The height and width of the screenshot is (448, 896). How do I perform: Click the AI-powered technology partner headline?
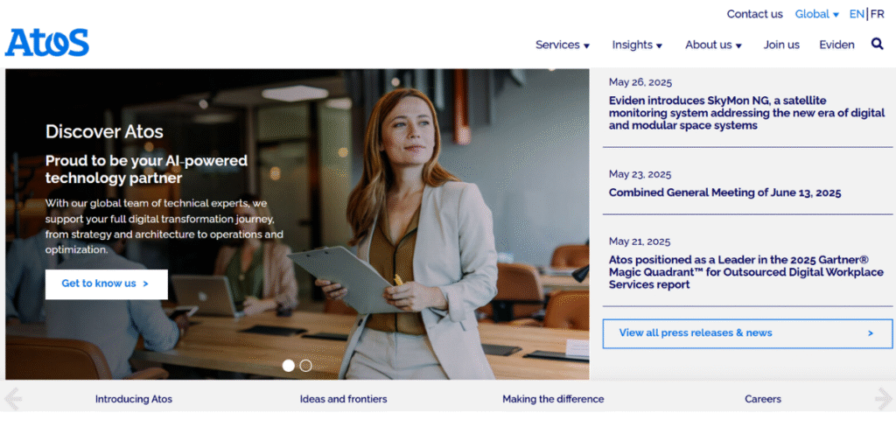point(146,169)
